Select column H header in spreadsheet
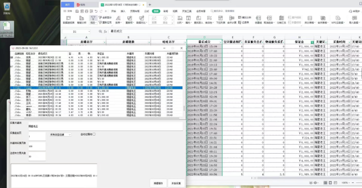This screenshot has height=188, width=362. [299, 37]
